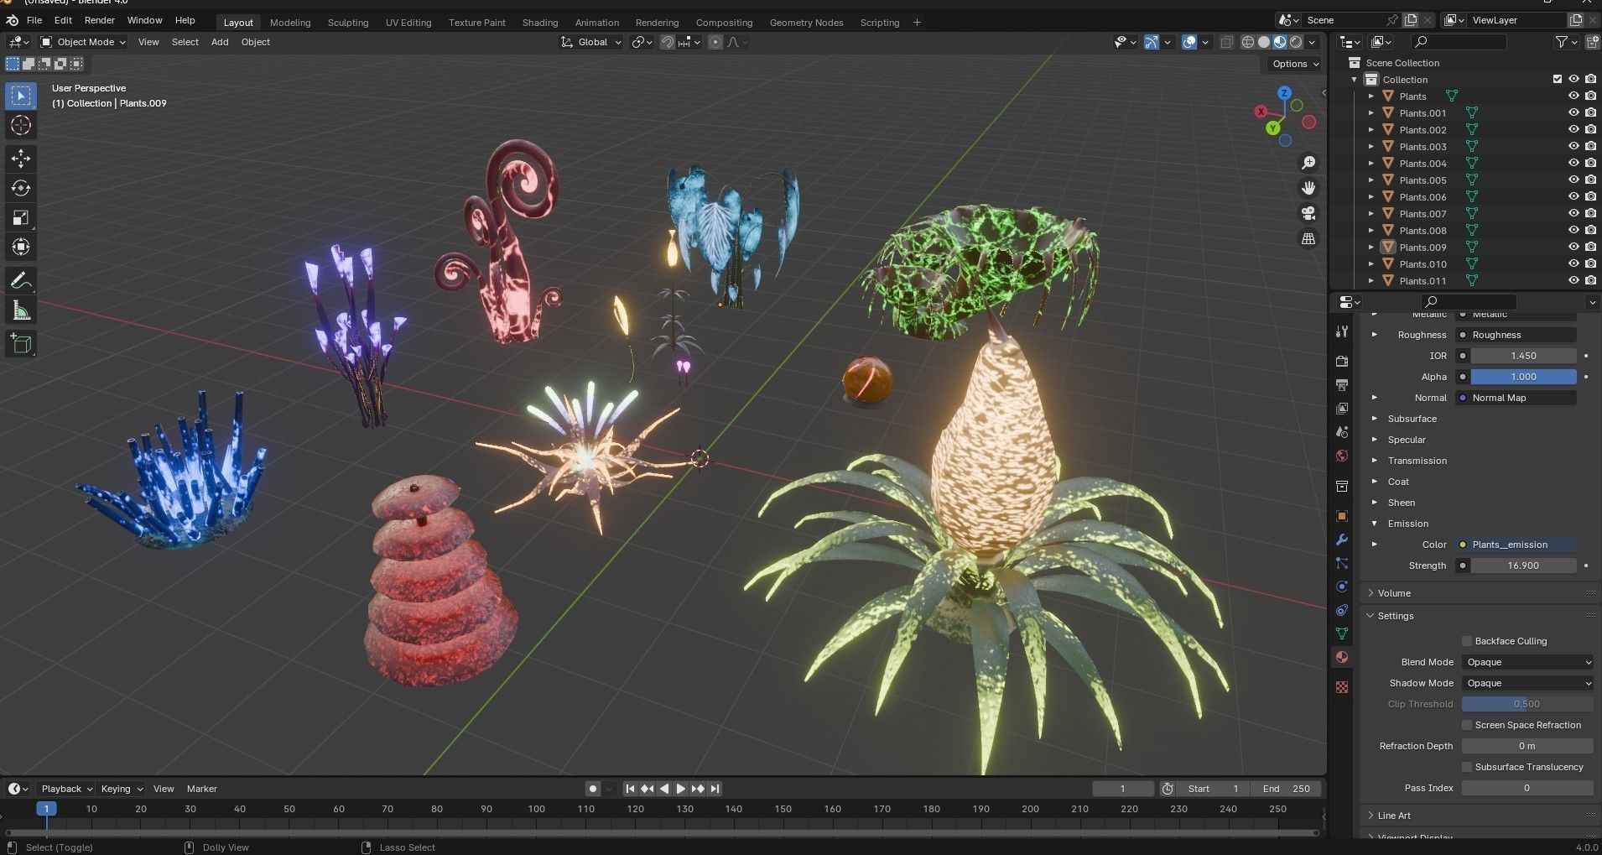Open the Playback popover in timeline

(66, 789)
